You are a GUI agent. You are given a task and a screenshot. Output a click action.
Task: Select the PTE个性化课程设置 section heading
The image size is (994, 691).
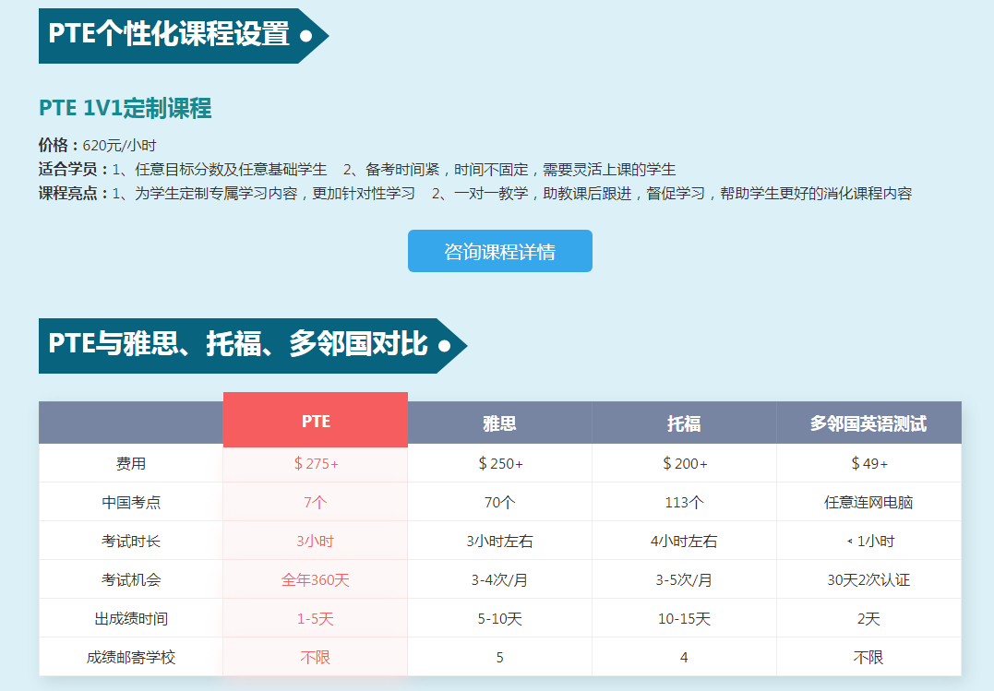point(184,35)
